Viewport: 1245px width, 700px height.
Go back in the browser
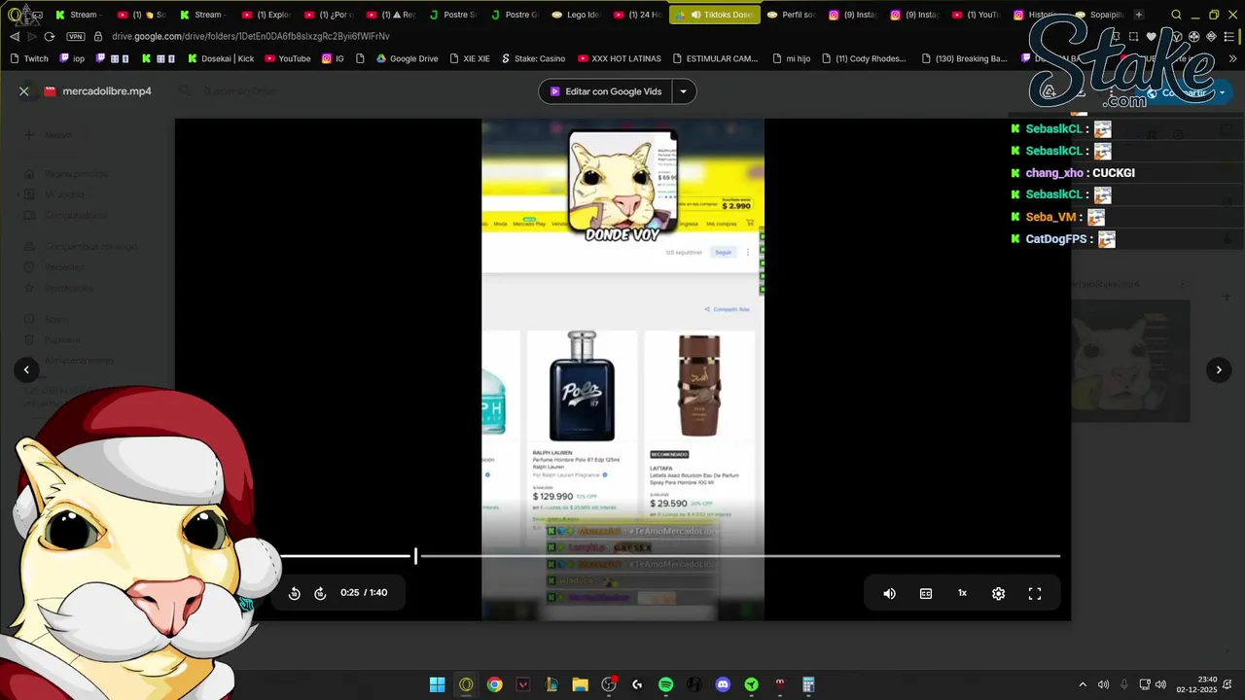pyautogui.click(x=15, y=36)
